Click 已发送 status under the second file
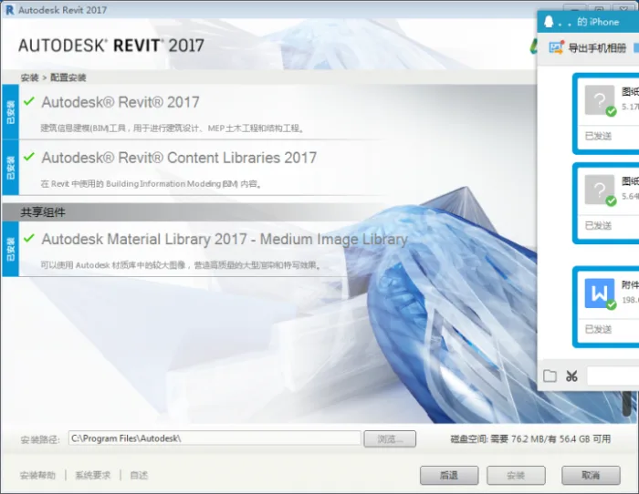This screenshot has width=639, height=494. click(598, 225)
